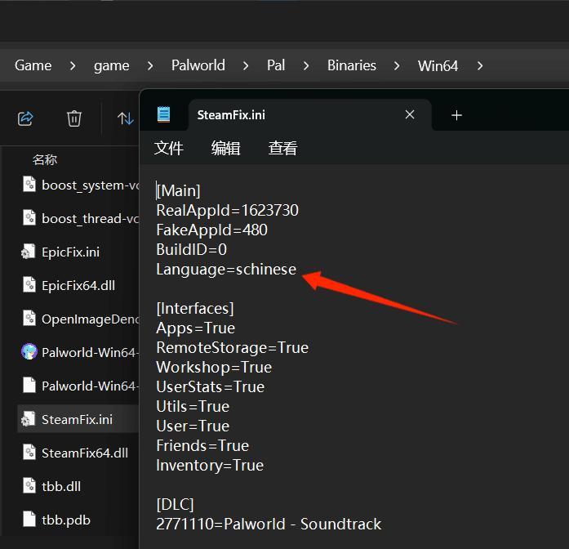
Task: Go to Pal folder in breadcrumb
Action: click(x=276, y=65)
